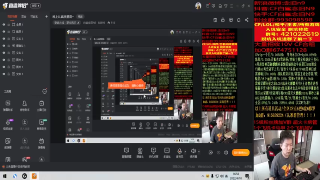Edit 穿越火线 category selector
The height and width of the screenshot is (180, 320).
(x=67, y=23)
